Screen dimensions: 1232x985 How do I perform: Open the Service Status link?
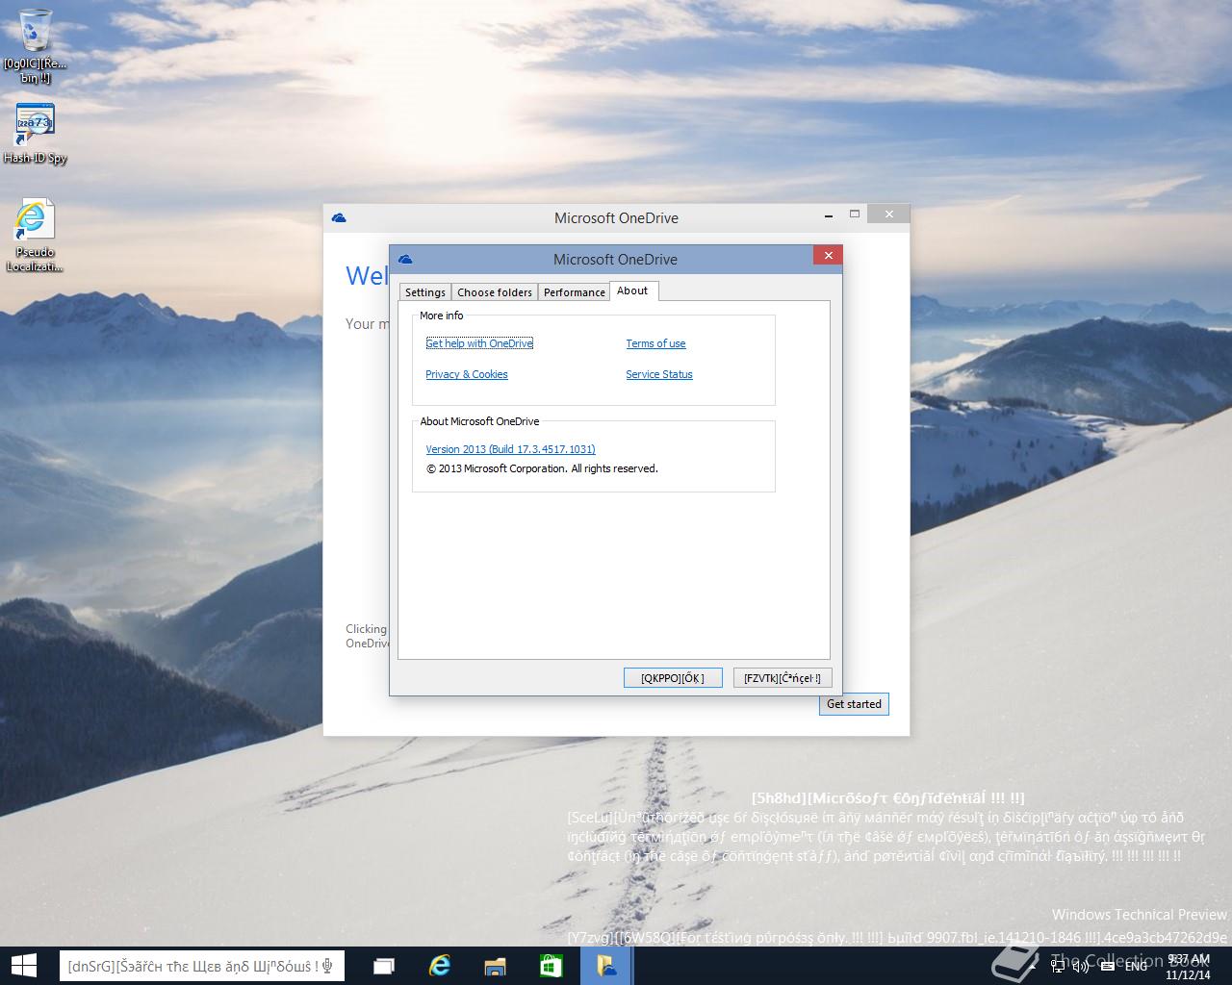point(659,374)
